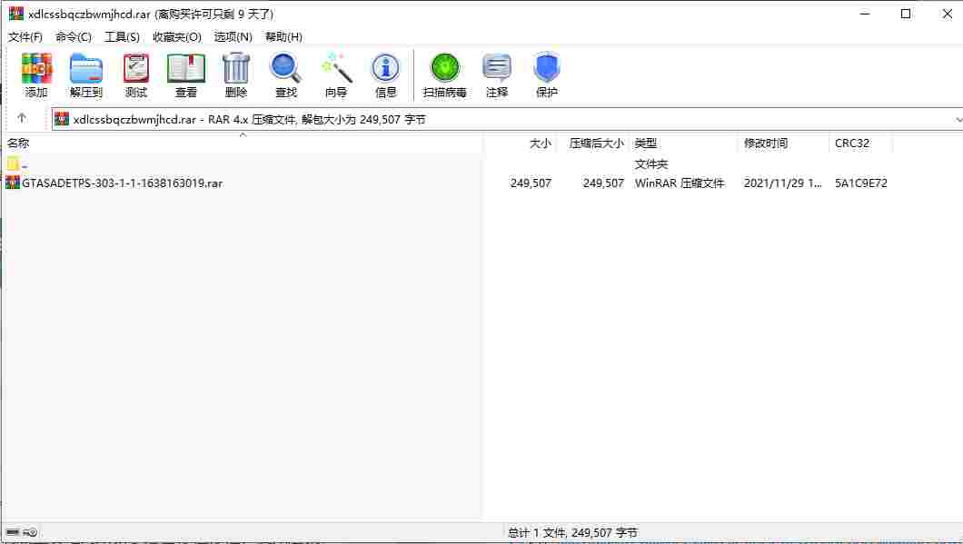Open the 命令(C) menu
The image size is (963, 544).
(x=74, y=37)
